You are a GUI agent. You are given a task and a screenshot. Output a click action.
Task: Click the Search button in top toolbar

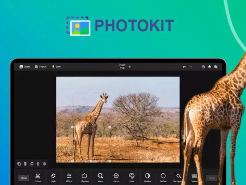[40, 67]
